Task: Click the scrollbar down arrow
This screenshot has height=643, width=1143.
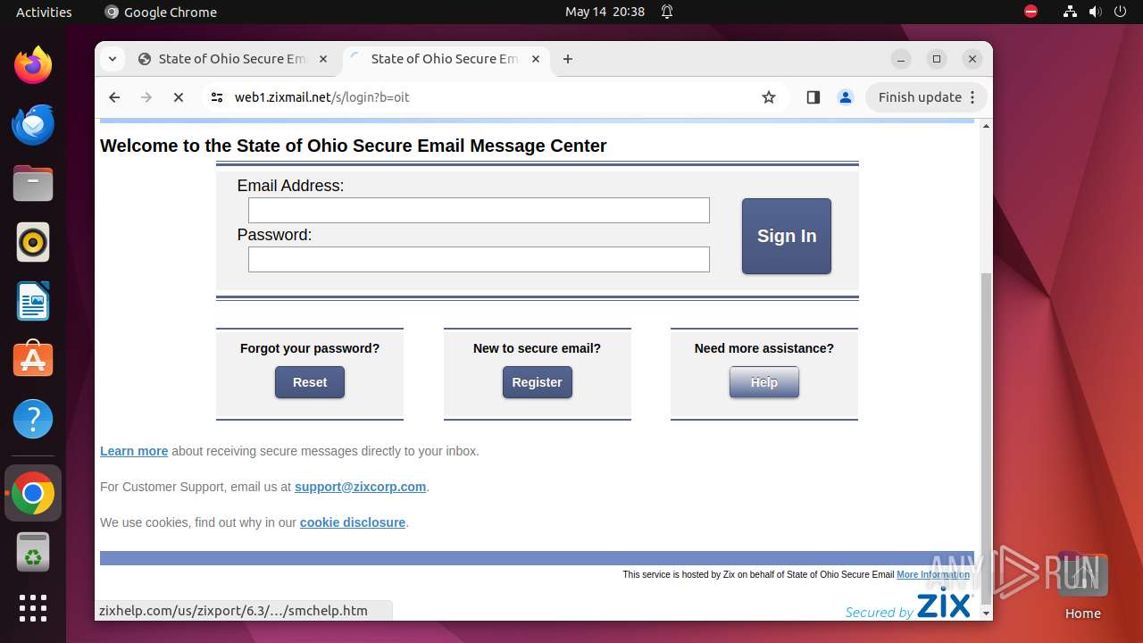Action: [x=986, y=614]
